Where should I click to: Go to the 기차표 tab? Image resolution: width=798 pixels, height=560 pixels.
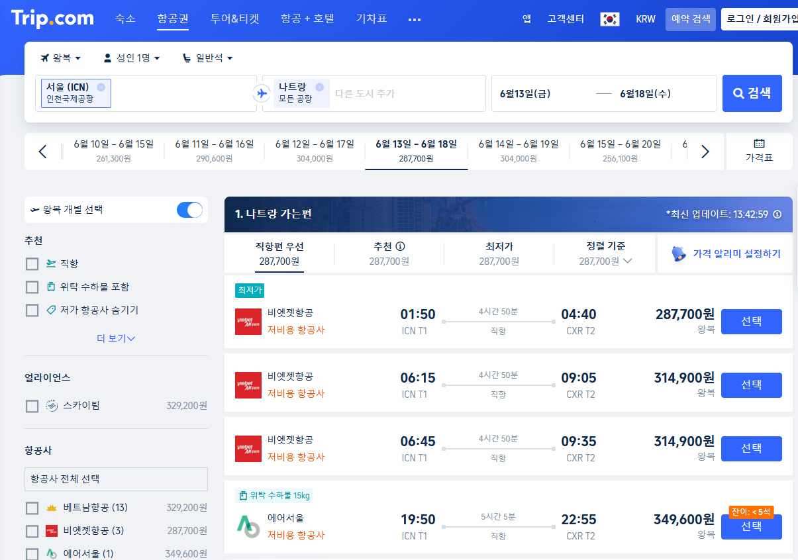(x=371, y=19)
